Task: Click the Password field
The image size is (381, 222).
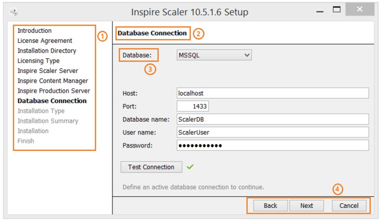Action: (x=273, y=145)
